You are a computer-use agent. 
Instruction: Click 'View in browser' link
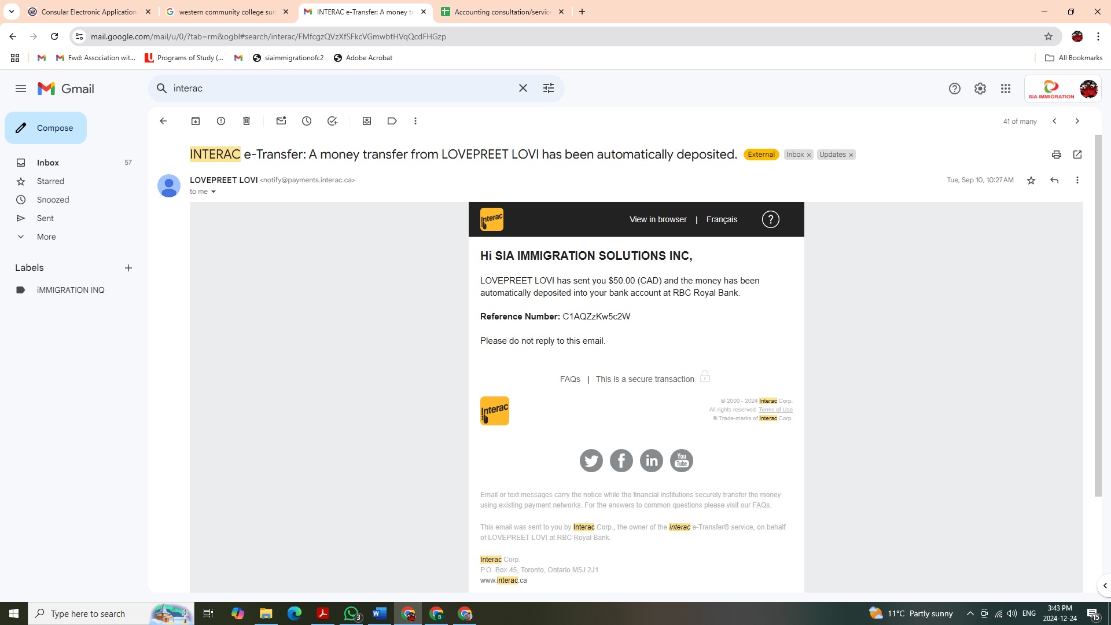pos(658,219)
